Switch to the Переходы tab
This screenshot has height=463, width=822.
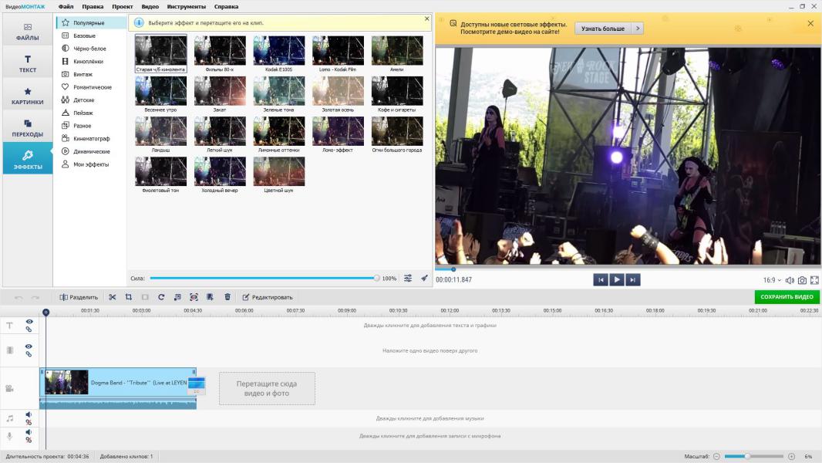[x=28, y=128]
